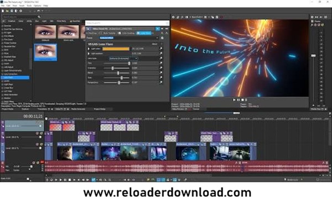Click the animate icon for Perspective
This screenshot has width=332, height=201.
pos(161,82)
